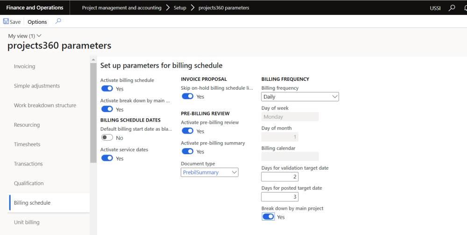Open the Options menu
This screenshot has height=235, width=467.
pos(37,22)
